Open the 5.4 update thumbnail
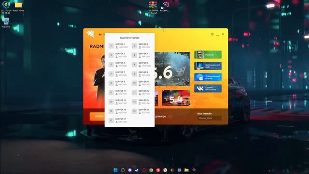 [176, 98]
